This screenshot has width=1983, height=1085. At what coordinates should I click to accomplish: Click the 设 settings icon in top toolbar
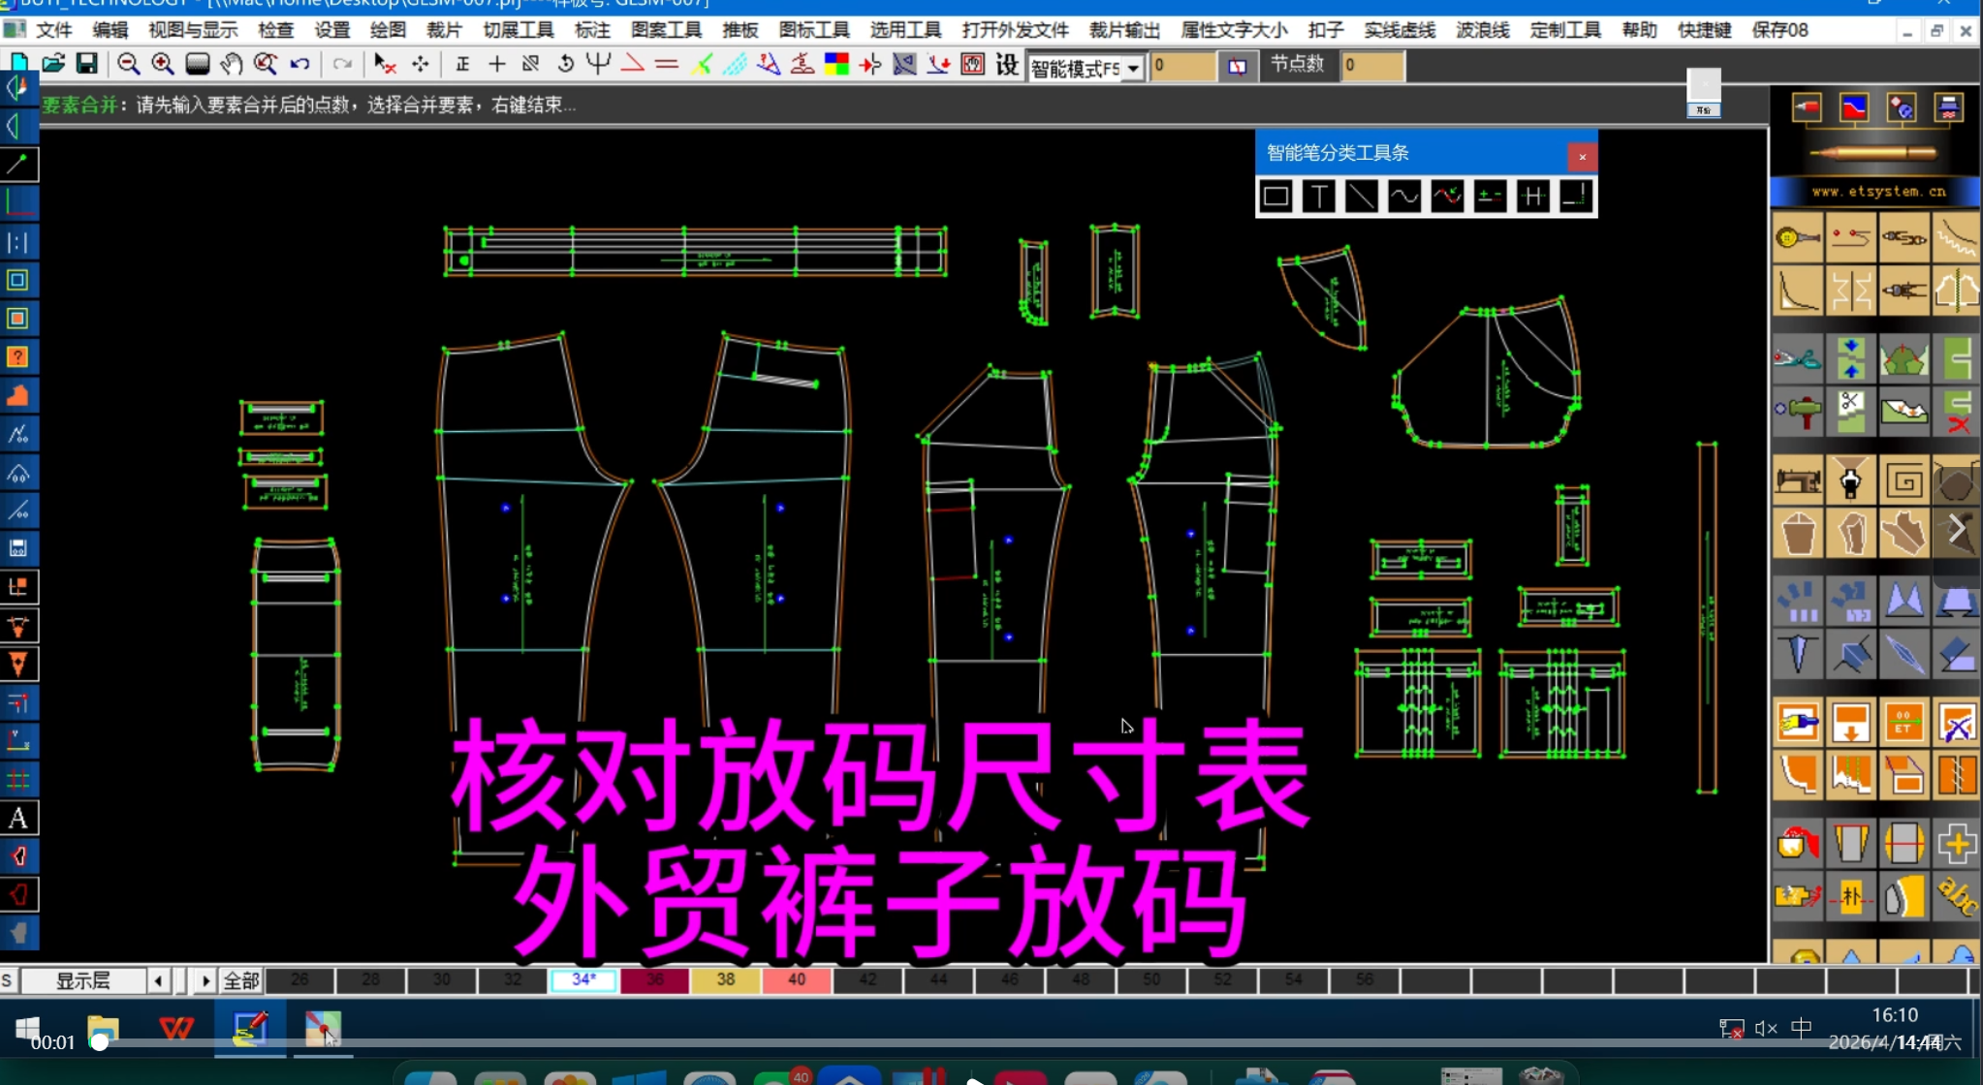(1007, 65)
